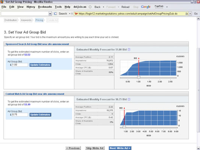This screenshot has height=150, width=200.
Task: Click the Average CPC value 0.67
Action: 111,67
